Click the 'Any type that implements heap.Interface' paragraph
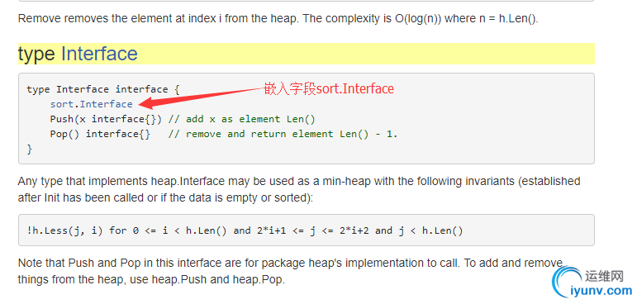The height and width of the screenshot is (304, 637). (x=299, y=189)
